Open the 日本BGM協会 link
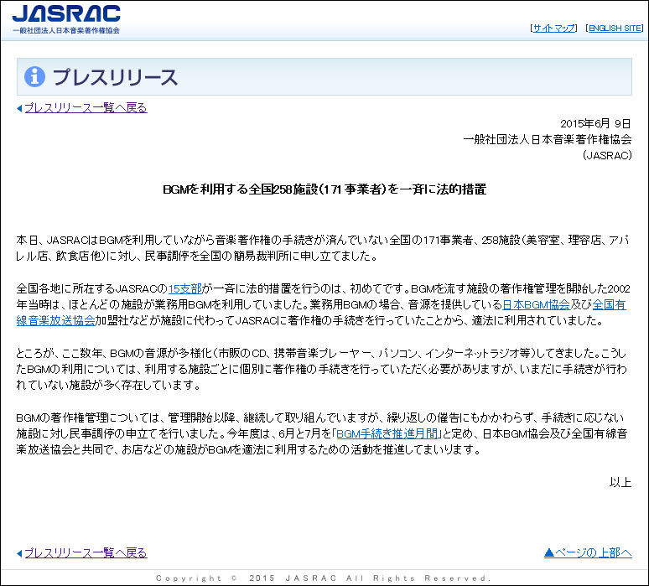This screenshot has height=586, width=649. (x=536, y=304)
